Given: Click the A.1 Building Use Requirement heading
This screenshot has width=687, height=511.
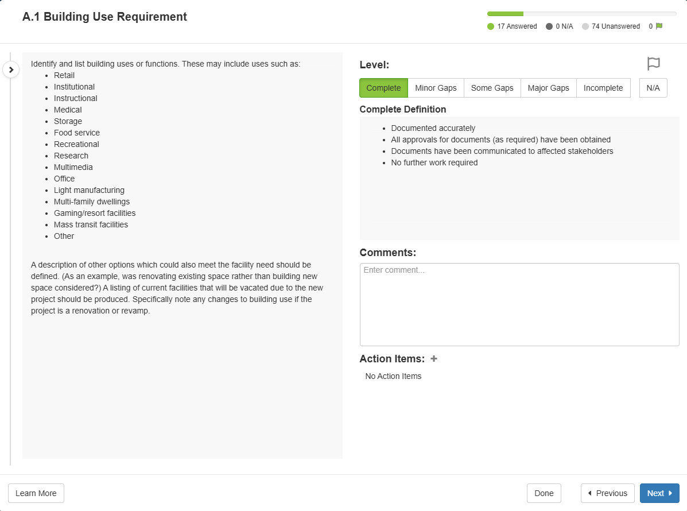Looking at the screenshot, I should [104, 17].
